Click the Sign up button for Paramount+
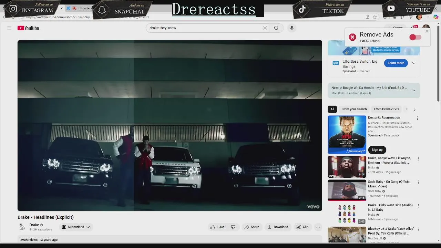The height and width of the screenshot is (248, 441). [377, 150]
